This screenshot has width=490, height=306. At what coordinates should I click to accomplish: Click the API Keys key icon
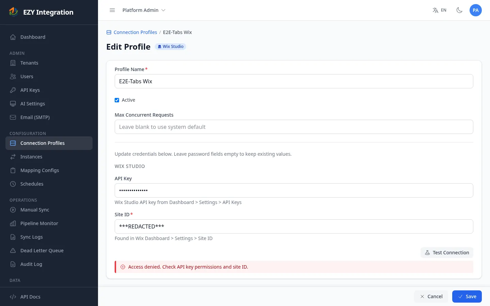[x=13, y=90]
